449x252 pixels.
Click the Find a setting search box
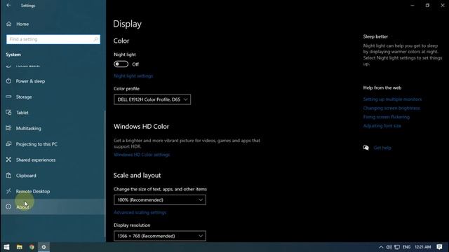pos(53,39)
